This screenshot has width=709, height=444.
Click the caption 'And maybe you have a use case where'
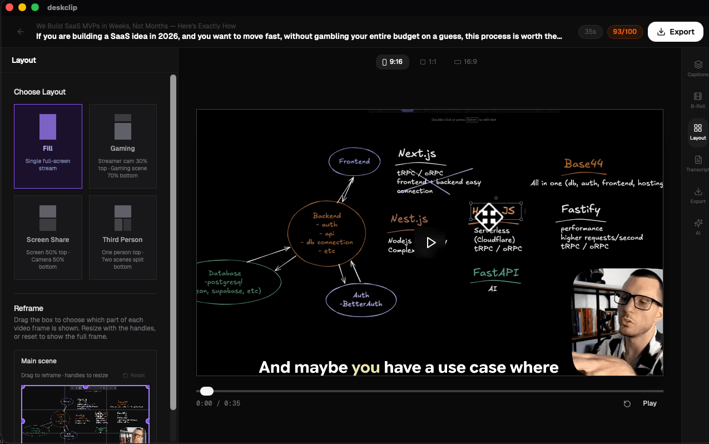tap(409, 367)
